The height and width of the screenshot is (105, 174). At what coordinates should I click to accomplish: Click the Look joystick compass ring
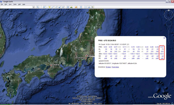click(x=168, y=15)
